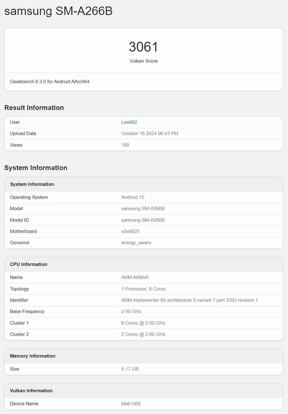The image size is (288, 414).
Task: Click the Topology 1 Processor, 8 Cores value
Action: tap(143, 289)
